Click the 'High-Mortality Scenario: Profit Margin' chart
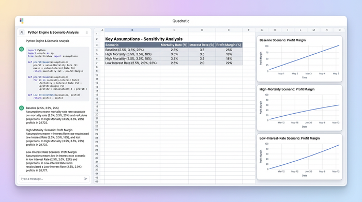This screenshot has height=202, width=362. coord(299,107)
